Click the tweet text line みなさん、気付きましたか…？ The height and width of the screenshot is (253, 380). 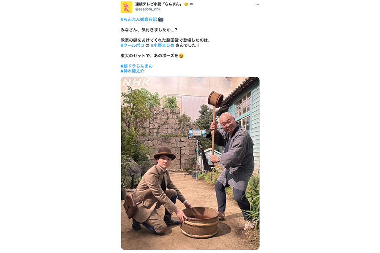click(x=149, y=30)
